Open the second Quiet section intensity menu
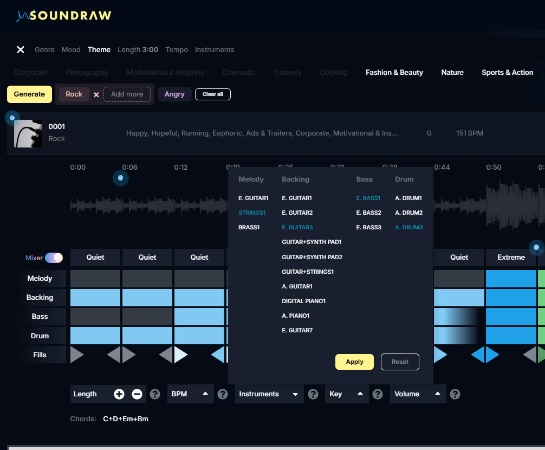Screen dimensions: 545x450 tap(147, 258)
